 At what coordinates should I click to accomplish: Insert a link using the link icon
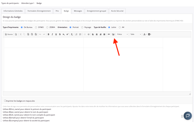click(109, 34)
